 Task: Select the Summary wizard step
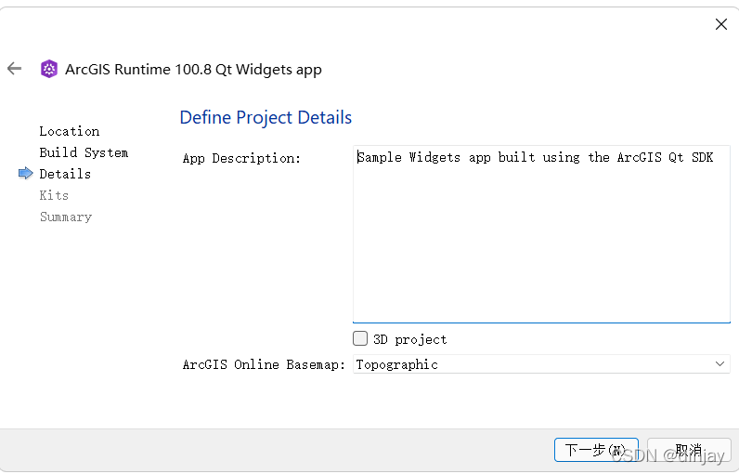coord(66,217)
